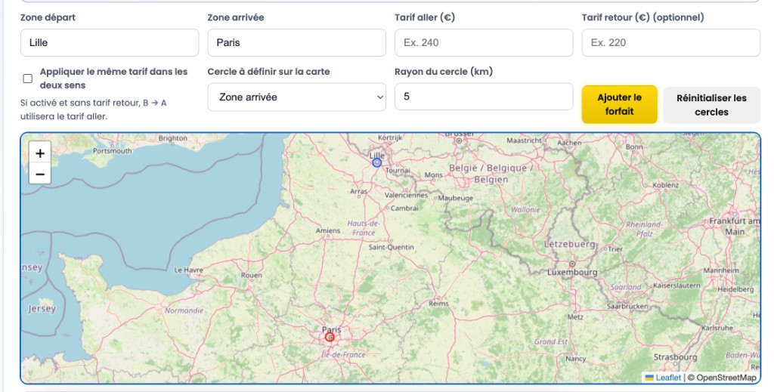Image resolution: width=774 pixels, height=392 pixels.
Task: Click the Saarland region label
Action: [625, 287]
